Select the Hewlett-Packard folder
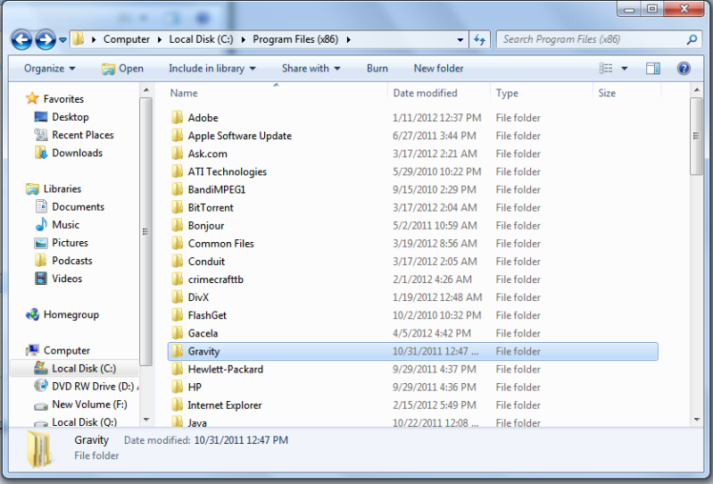The height and width of the screenshot is (484, 713). (412, 370)
